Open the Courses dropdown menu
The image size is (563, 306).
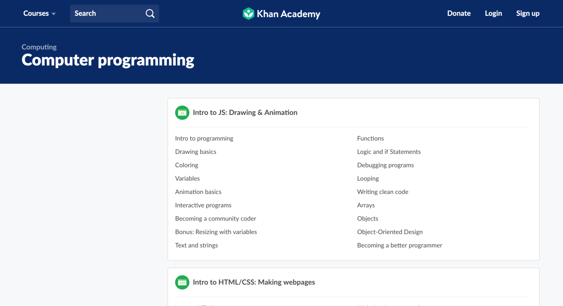pyautogui.click(x=39, y=14)
